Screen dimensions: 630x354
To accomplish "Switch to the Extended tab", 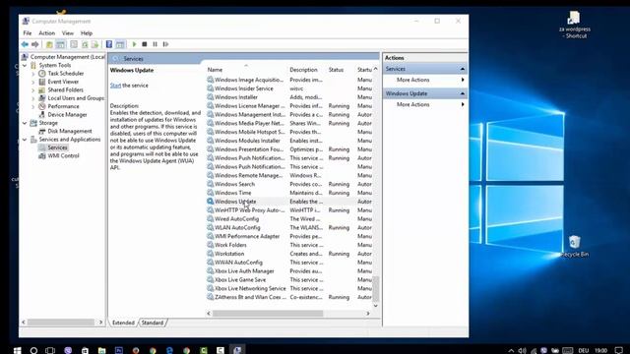I will 123,323.
